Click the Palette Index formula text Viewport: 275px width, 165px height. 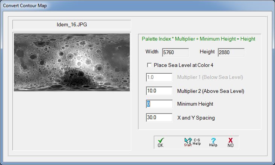coord(198,39)
